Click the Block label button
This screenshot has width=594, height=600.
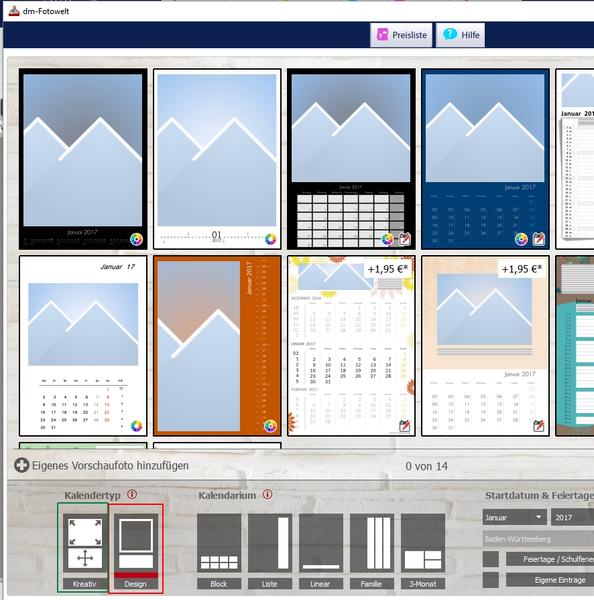[x=219, y=583]
